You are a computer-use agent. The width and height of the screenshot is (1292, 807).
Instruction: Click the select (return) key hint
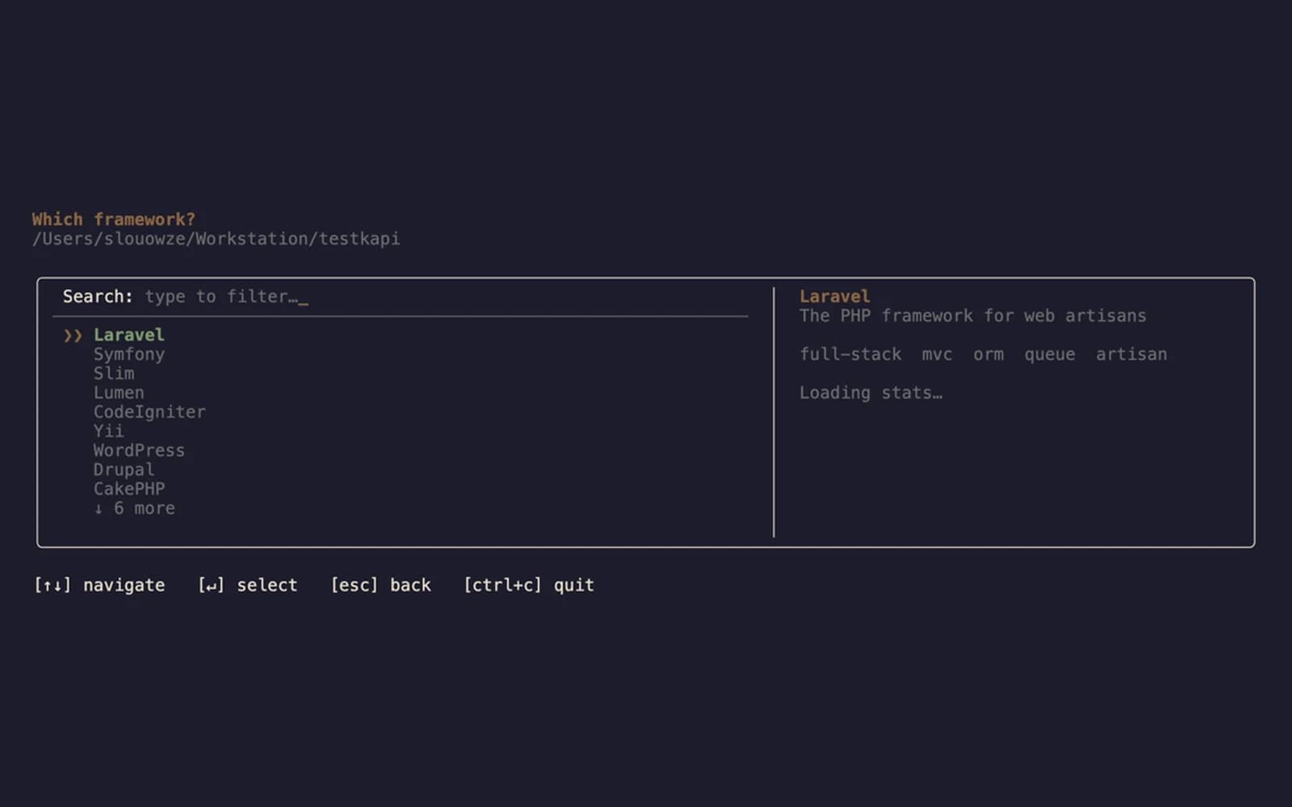(x=247, y=585)
